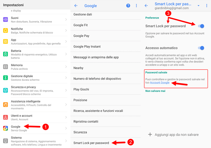
Task: Open Gestione dati entry
Action: pos(105,14)
